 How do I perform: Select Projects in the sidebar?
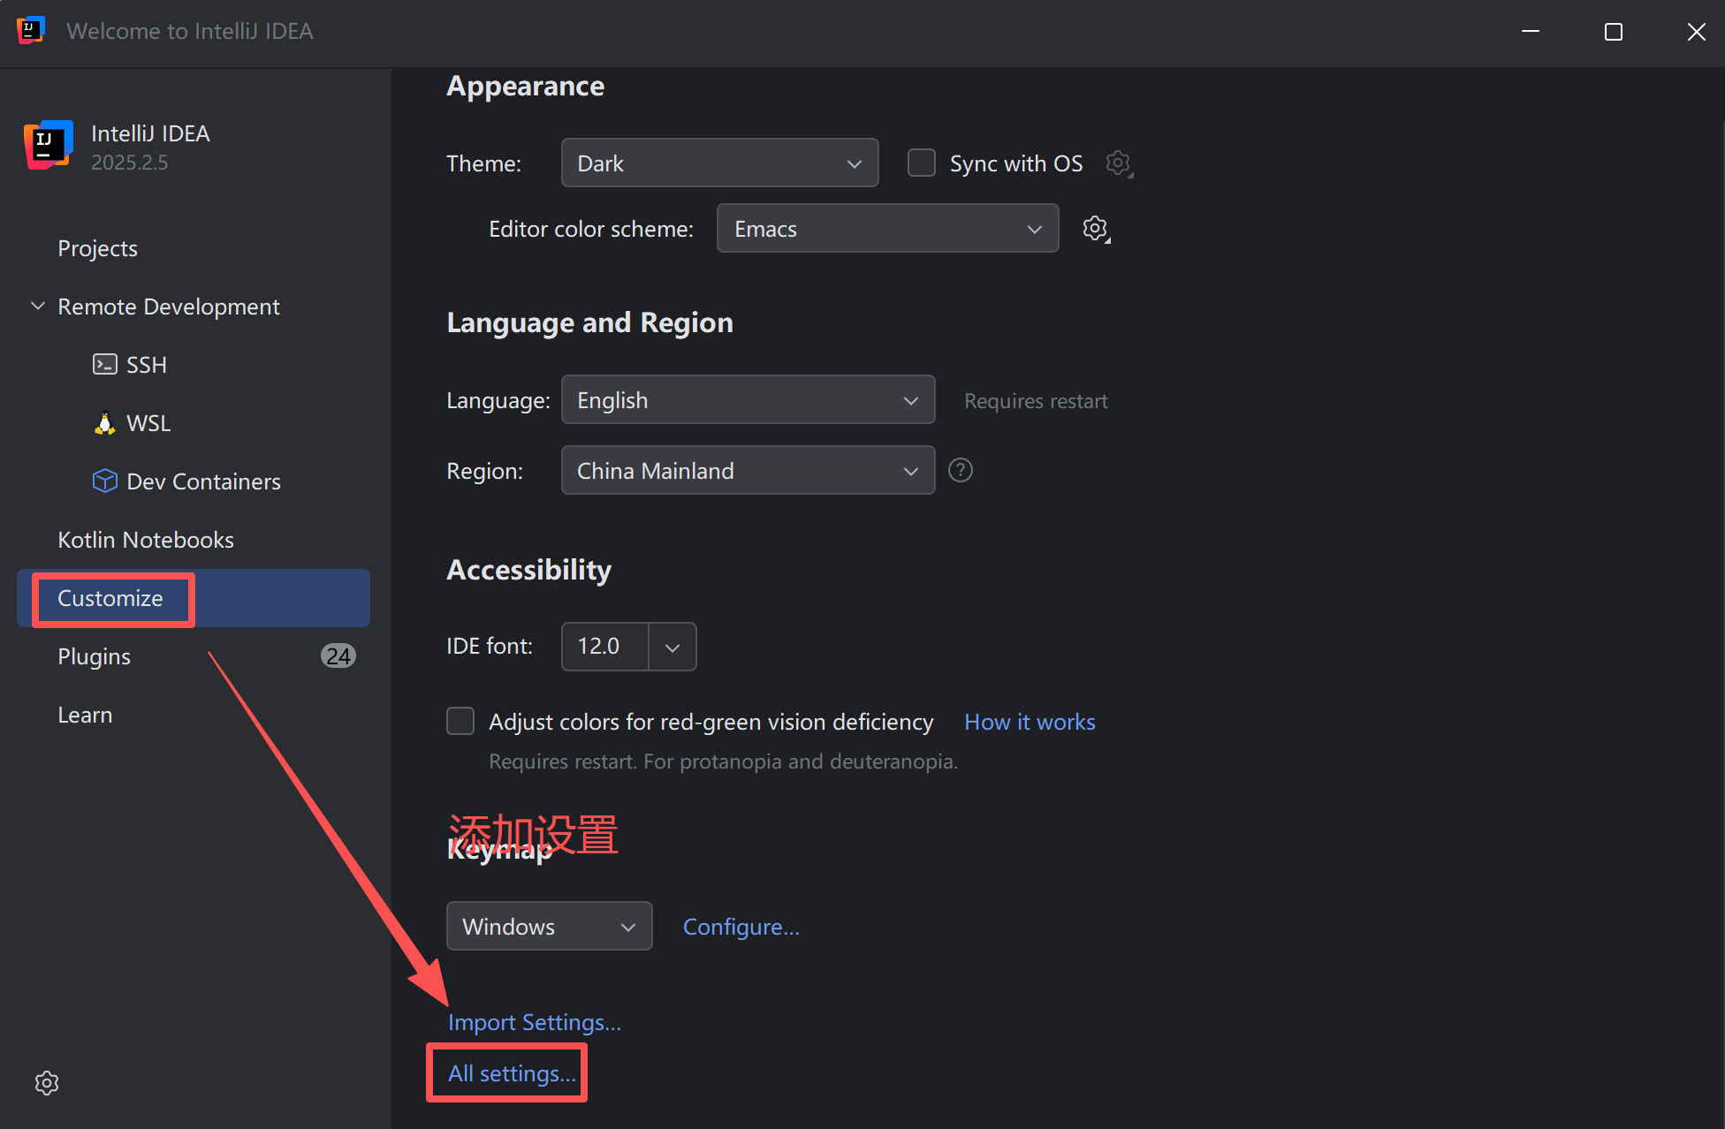click(194, 248)
